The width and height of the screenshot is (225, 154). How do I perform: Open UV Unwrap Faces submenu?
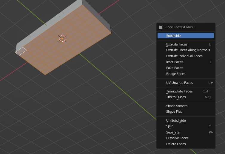[186, 83]
